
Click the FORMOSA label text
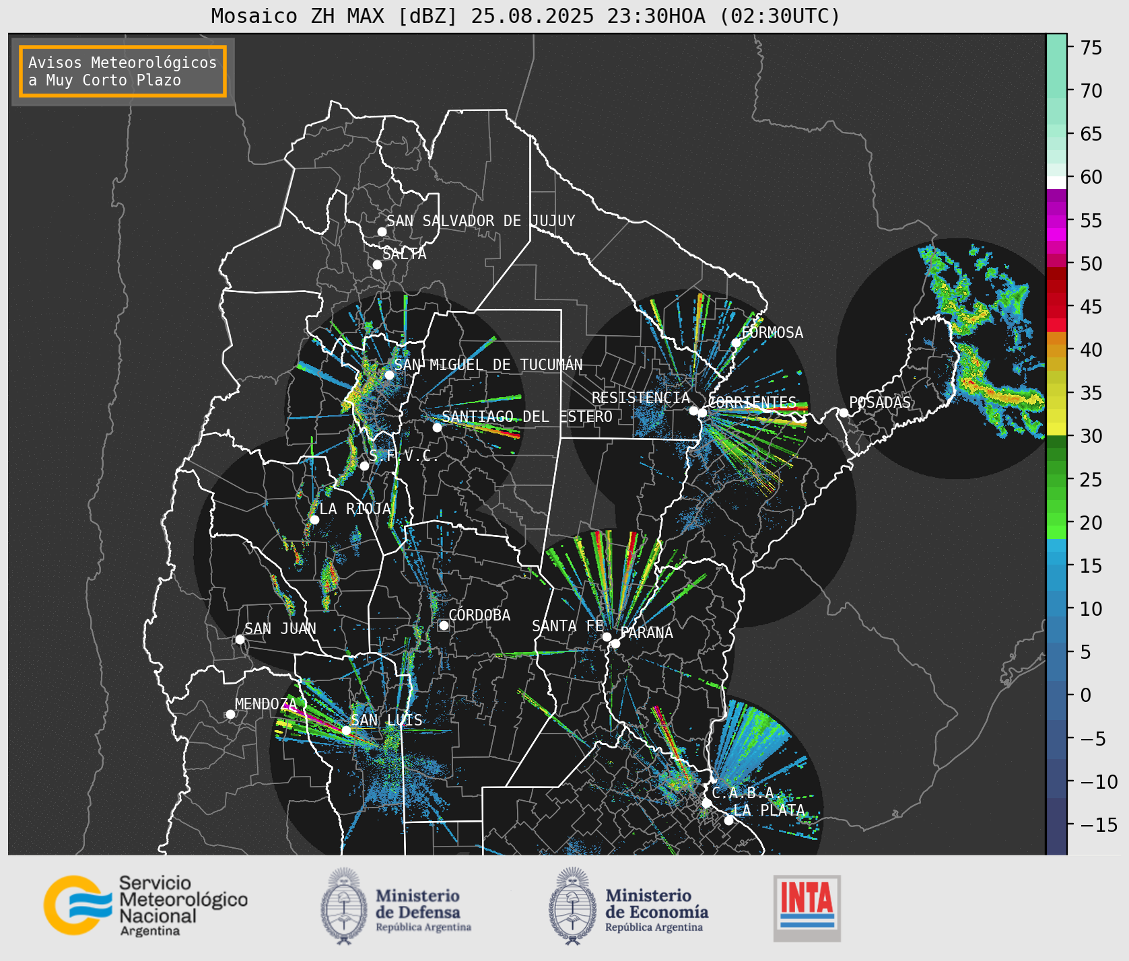772,332
